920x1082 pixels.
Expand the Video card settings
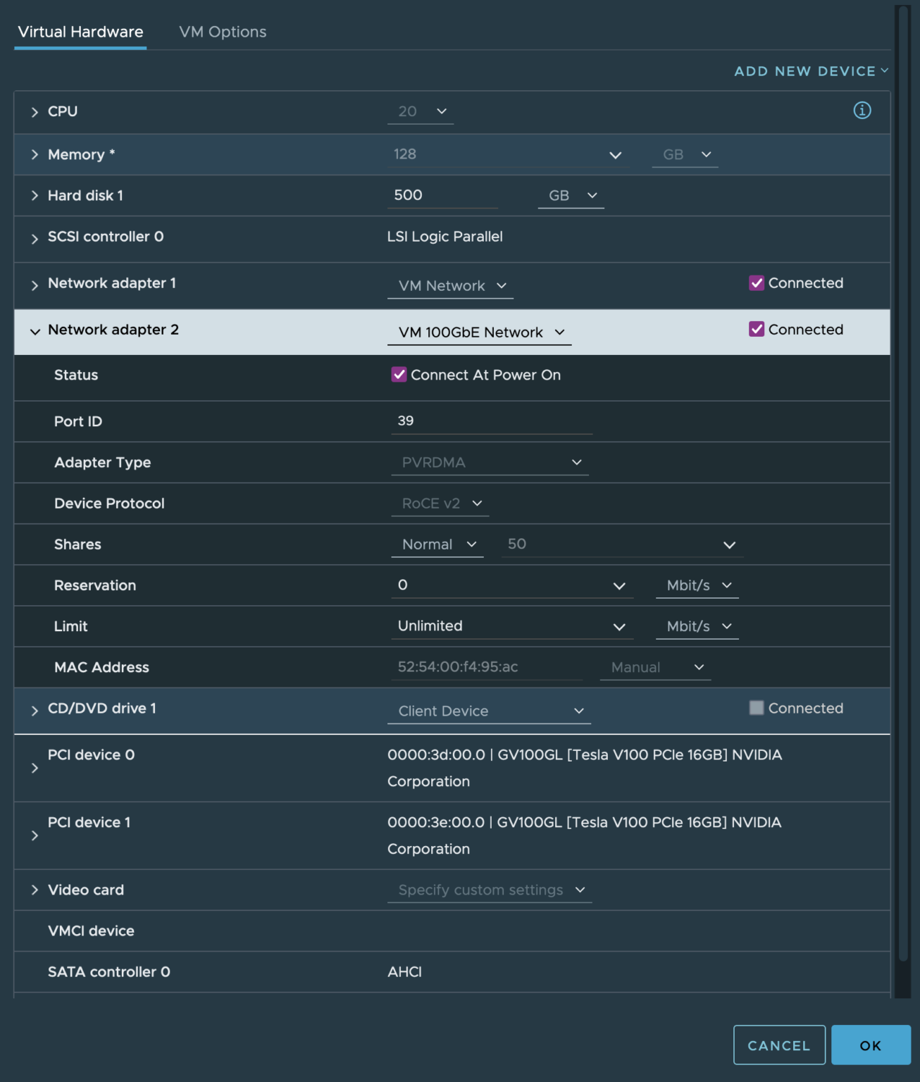point(33,890)
